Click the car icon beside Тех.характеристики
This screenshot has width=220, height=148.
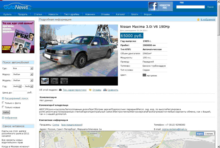(x=60, y=90)
